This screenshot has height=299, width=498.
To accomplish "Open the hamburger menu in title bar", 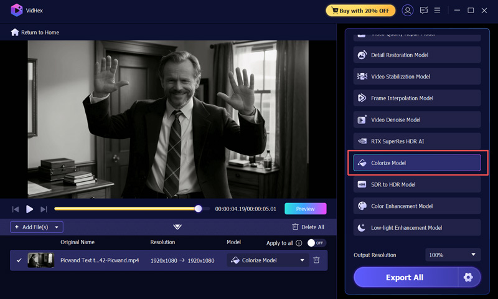I will 438,11.
